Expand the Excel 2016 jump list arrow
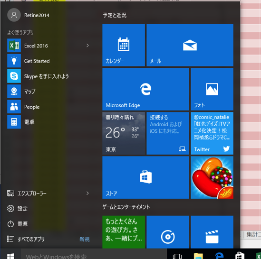Screen dimensions: 261x259 [x=87, y=46]
